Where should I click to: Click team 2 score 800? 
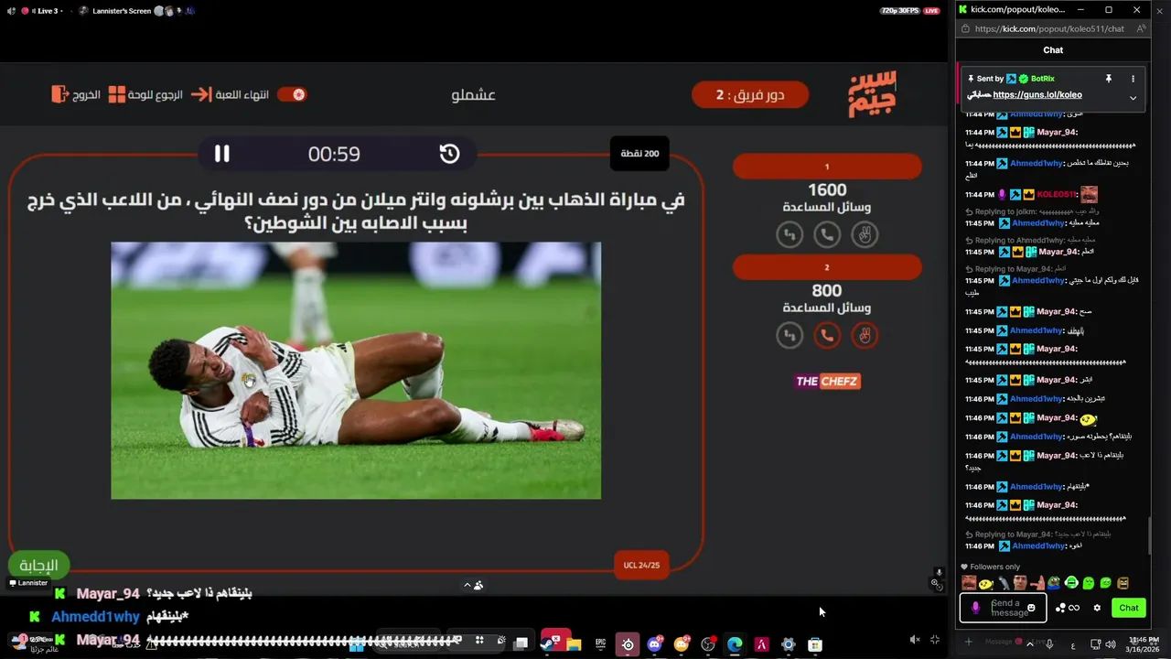(x=827, y=290)
